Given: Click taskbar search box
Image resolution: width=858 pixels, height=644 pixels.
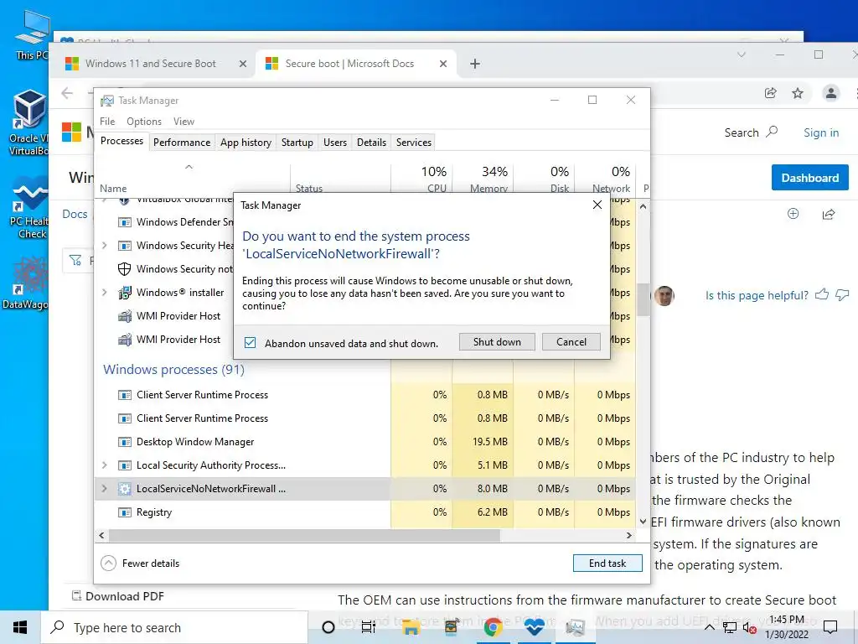Looking at the screenshot, I should pos(174,627).
